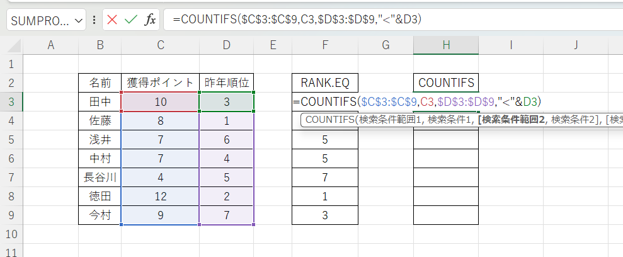Click 検索条件範囲2 argument in the tooltip
The image size is (623, 257).
tap(511, 120)
